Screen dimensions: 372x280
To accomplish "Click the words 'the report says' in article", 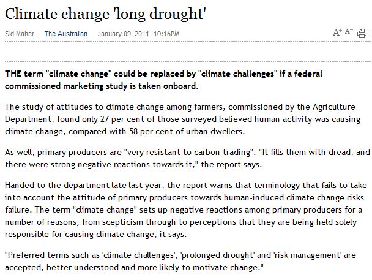I will (x=231, y=164).
